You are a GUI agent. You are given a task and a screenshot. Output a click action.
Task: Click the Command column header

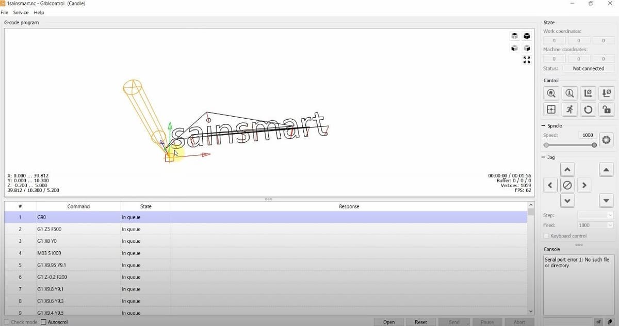click(78, 206)
